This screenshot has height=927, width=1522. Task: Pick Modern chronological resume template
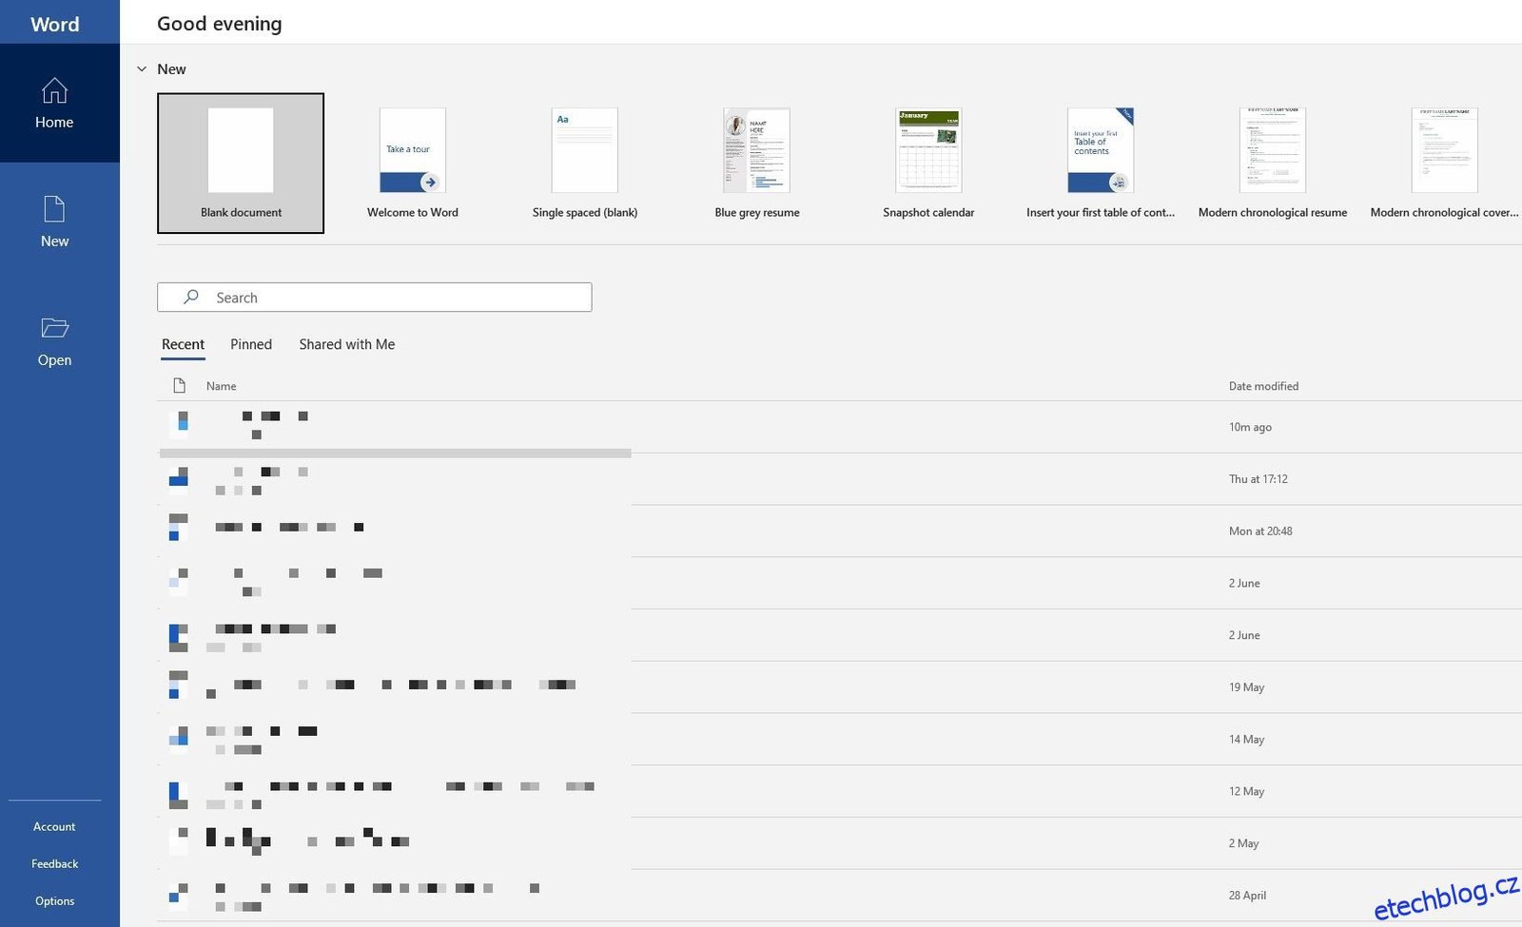point(1273,163)
